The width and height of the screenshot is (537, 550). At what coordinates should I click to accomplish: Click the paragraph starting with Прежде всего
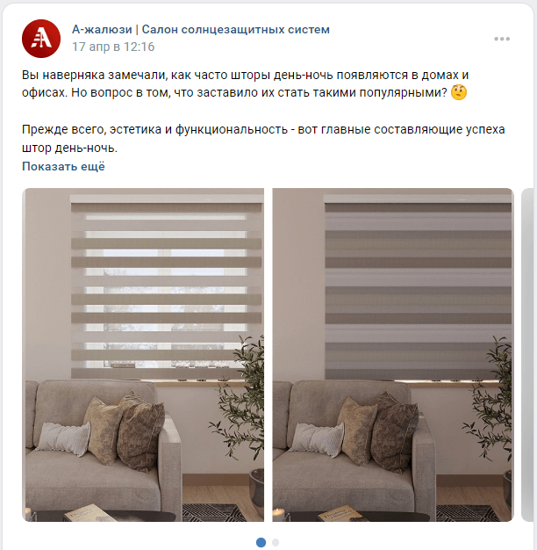(x=263, y=139)
